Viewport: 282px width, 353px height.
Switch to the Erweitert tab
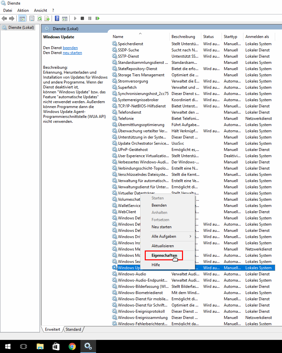[52, 329]
